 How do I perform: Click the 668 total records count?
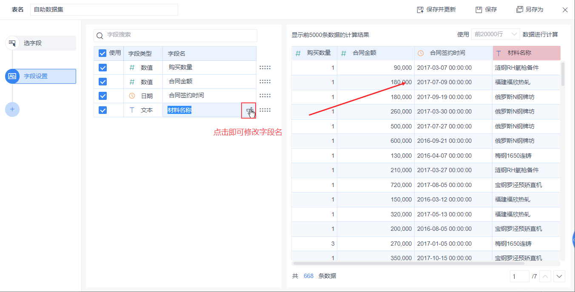(308, 276)
